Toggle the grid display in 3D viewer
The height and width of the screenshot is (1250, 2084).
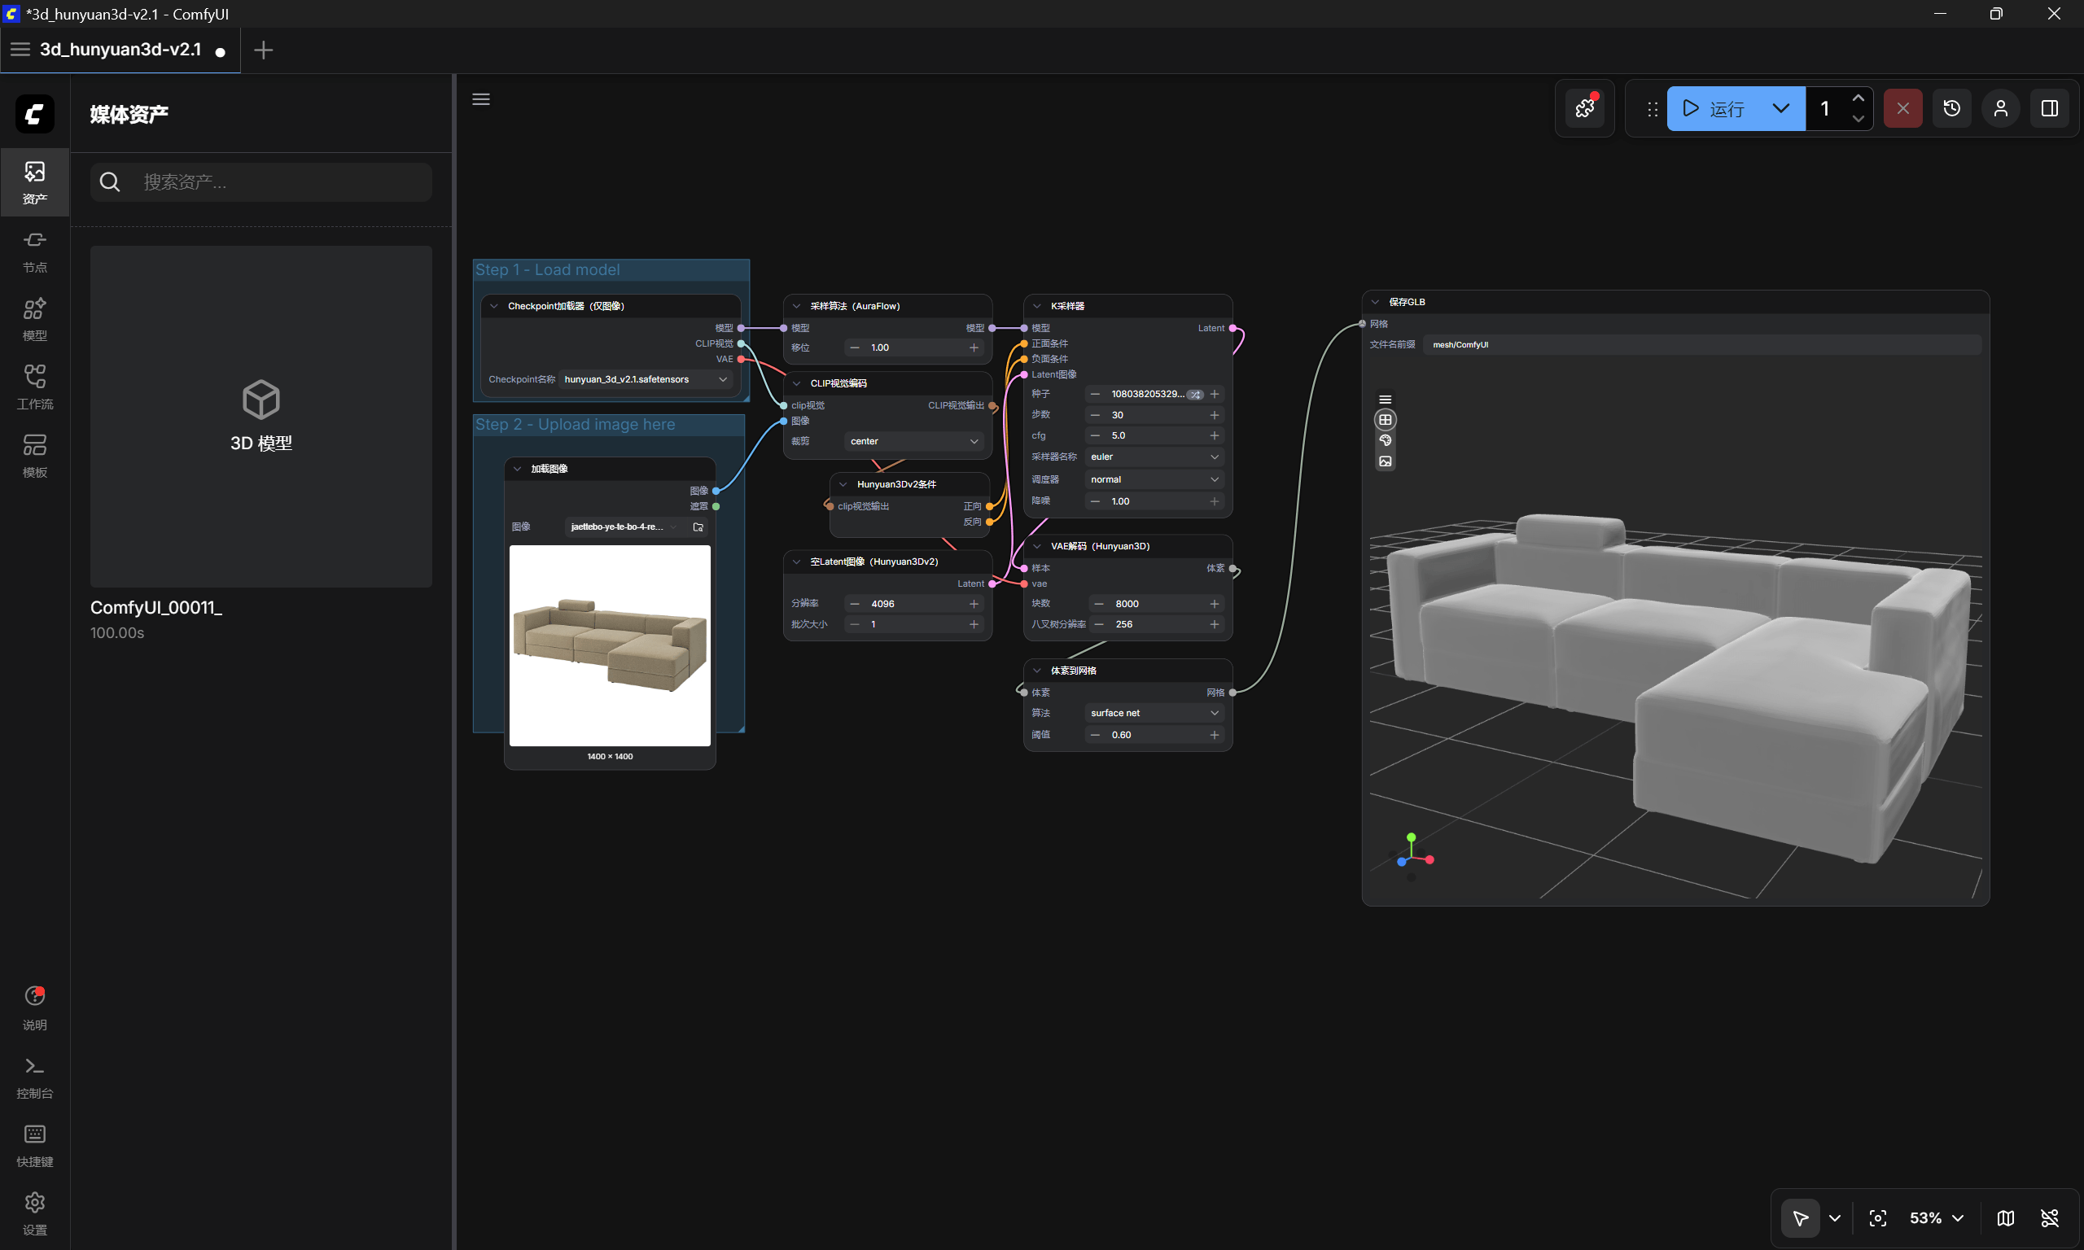coord(1385,419)
